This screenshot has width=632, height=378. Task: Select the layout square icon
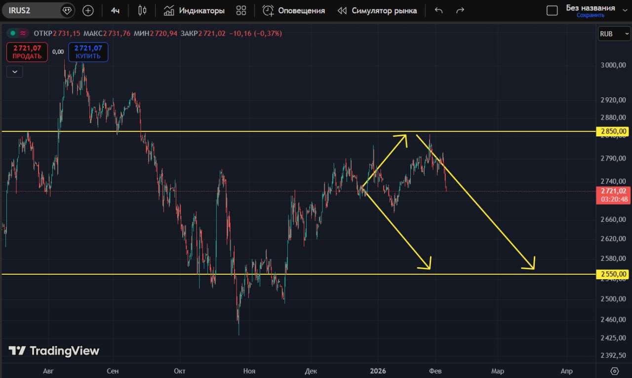tap(553, 10)
